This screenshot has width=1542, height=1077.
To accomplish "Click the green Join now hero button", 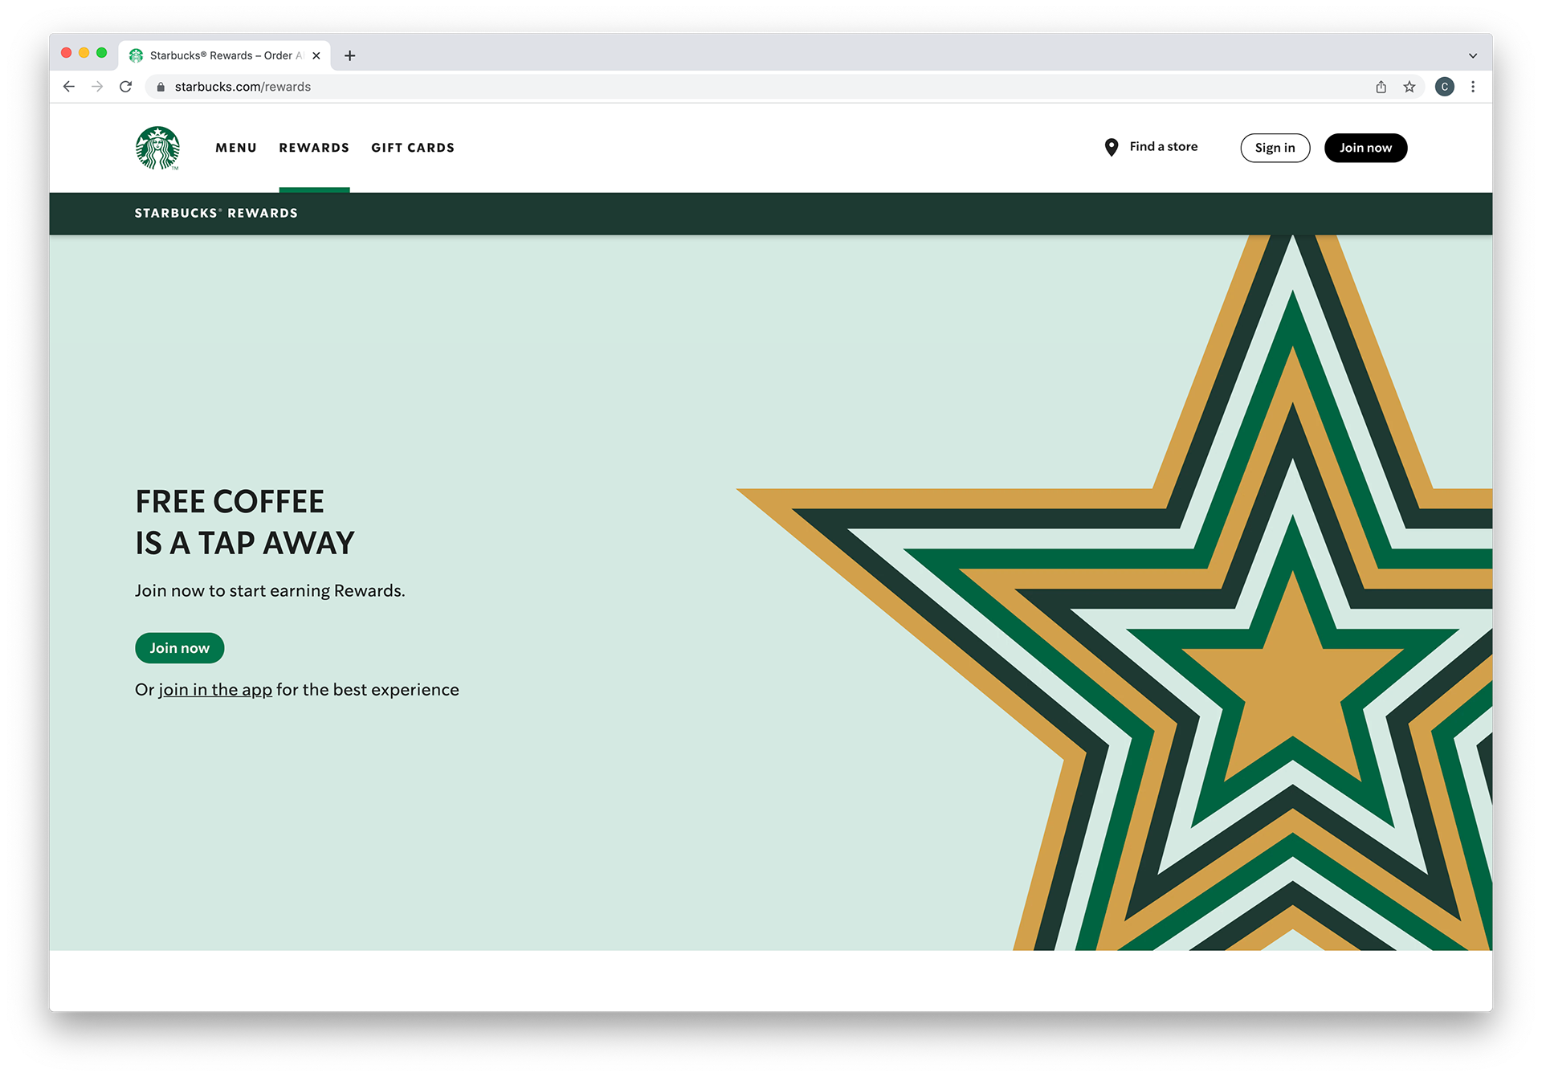I will pyautogui.click(x=180, y=648).
